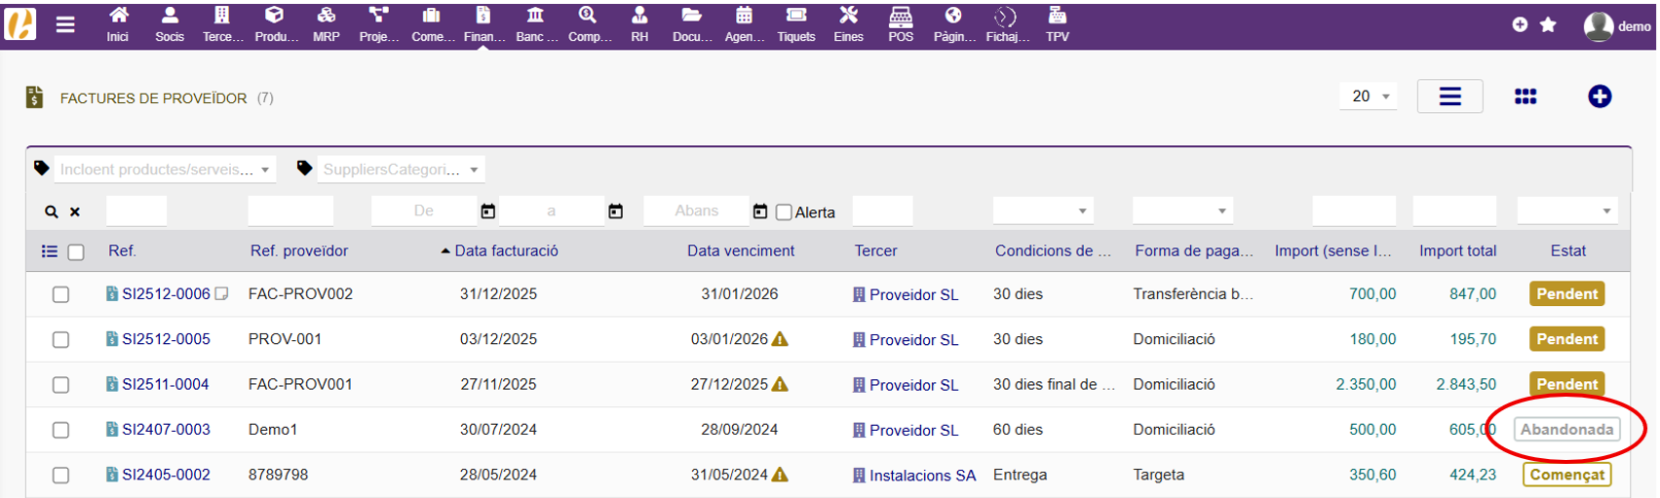Open the hamburger menu in the top bar
The width and height of the screenshot is (1660, 498).
(65, 25)
